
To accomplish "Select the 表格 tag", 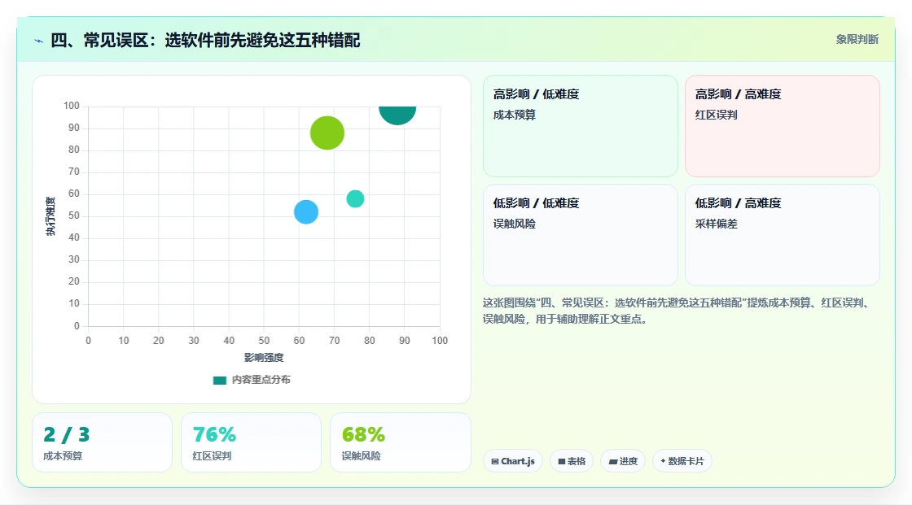I will tap(572, 461).
